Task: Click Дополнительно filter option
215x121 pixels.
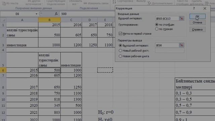Action: point(160,3)
